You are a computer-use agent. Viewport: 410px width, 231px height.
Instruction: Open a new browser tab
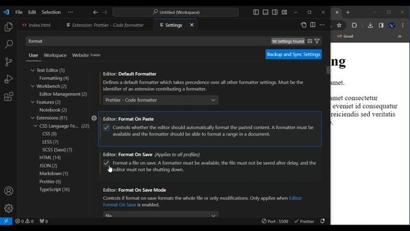pyautogui.click(x=348, y=12)
